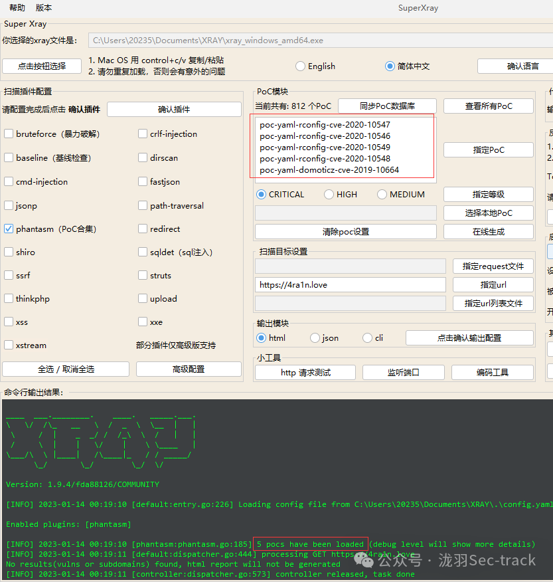Select poc-yaml-rconfig-cve-2020-10549 line
This screenshot has width=553, height=582.
(325, 147)
